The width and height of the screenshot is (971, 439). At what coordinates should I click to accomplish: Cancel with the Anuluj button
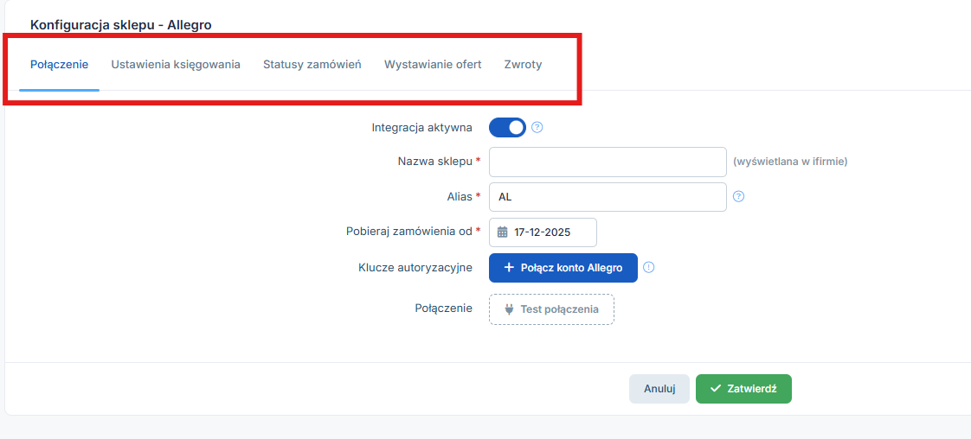(x=659, y=389)
